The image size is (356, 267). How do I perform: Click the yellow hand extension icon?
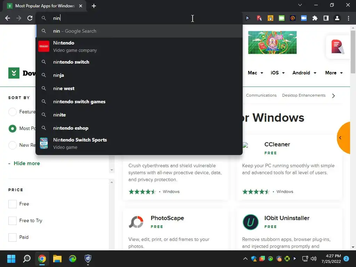point(270,18)
